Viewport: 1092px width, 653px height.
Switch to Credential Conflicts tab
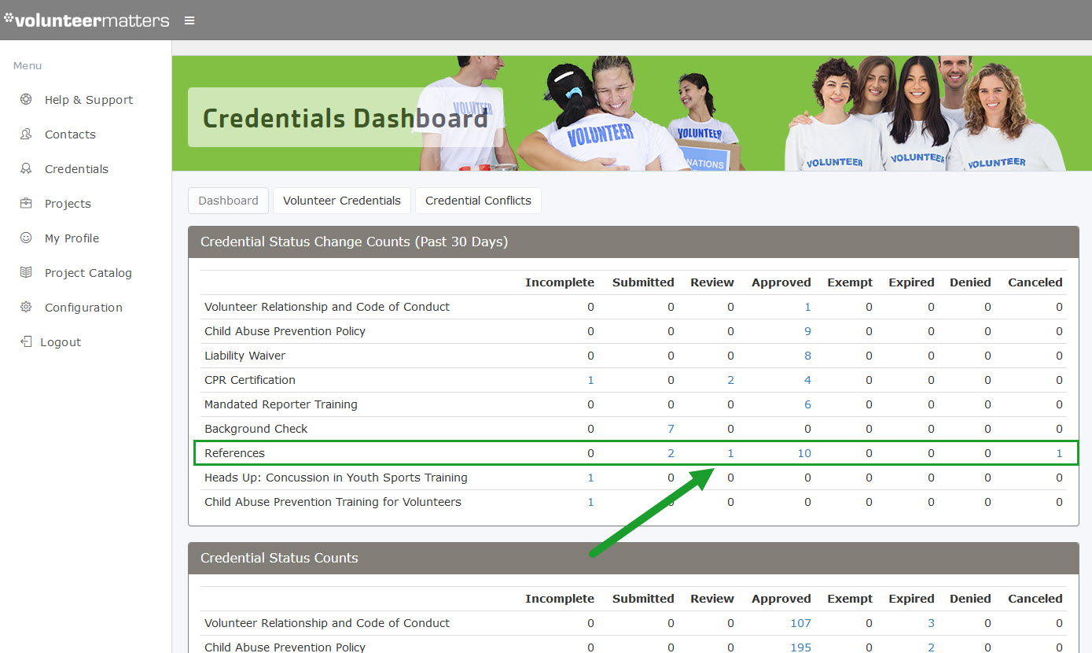click(x=478, y=201)
